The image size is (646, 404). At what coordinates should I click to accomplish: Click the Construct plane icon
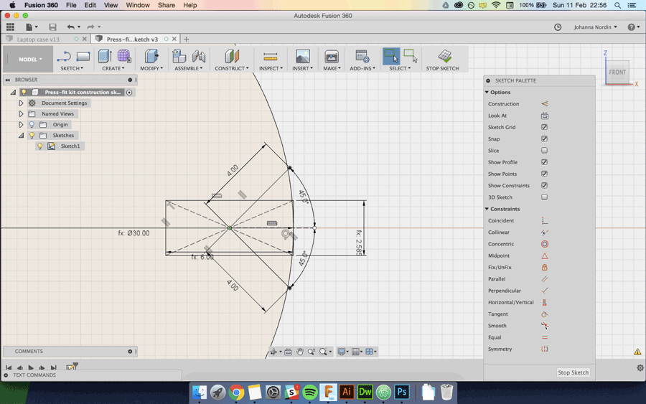point(231,57)
